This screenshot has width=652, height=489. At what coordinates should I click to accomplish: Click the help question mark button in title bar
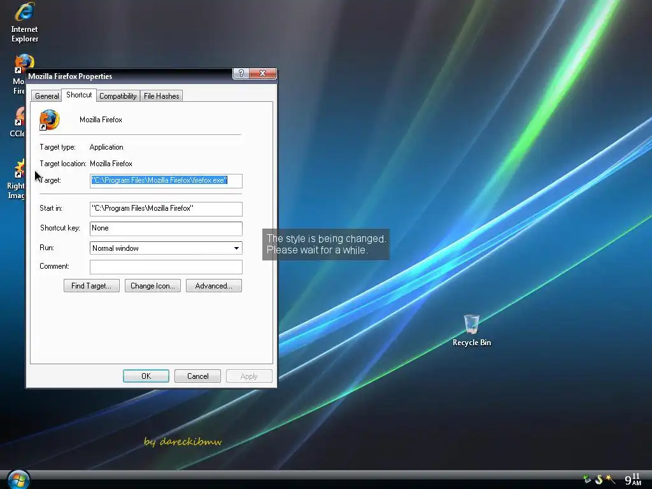click(x=241, y=74)
